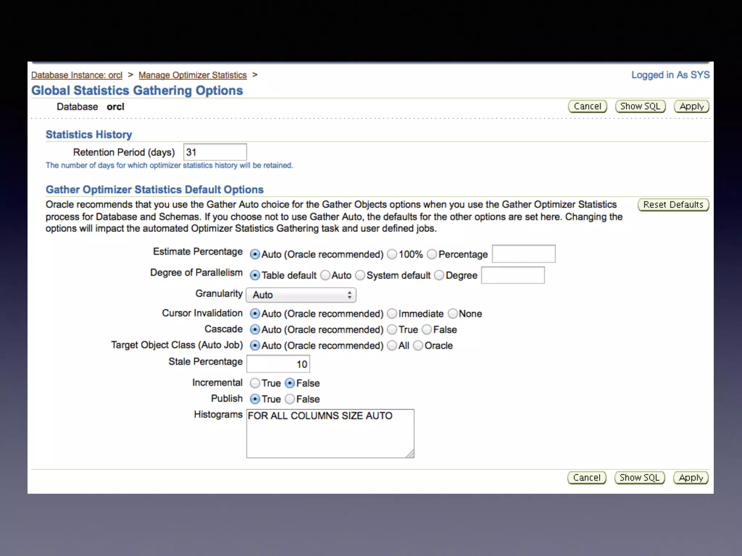Choose Oracle for Target Object Class
The height and width of the screenshot is (556, 742).
(x=418, y=346)
